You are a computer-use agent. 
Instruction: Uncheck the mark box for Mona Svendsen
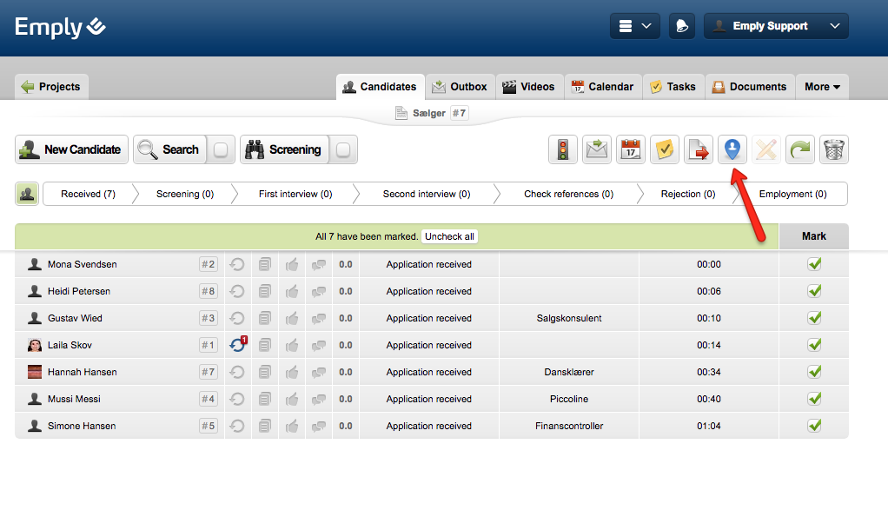814,264
